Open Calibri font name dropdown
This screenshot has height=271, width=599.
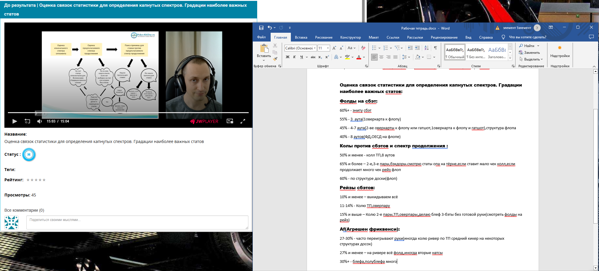tap(315, 48)
